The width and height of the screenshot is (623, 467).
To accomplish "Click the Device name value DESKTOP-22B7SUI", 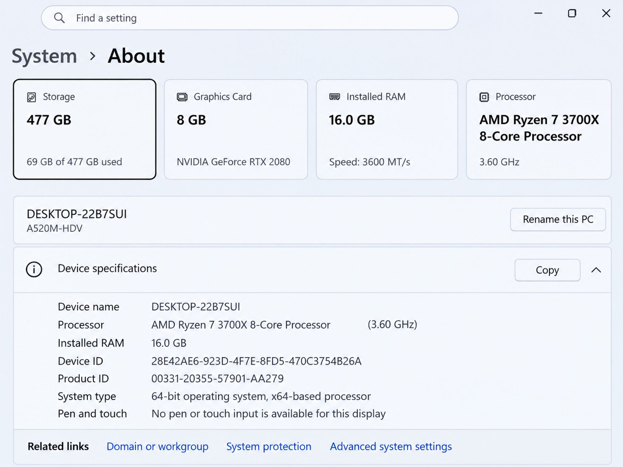I will tap(196, 307).
